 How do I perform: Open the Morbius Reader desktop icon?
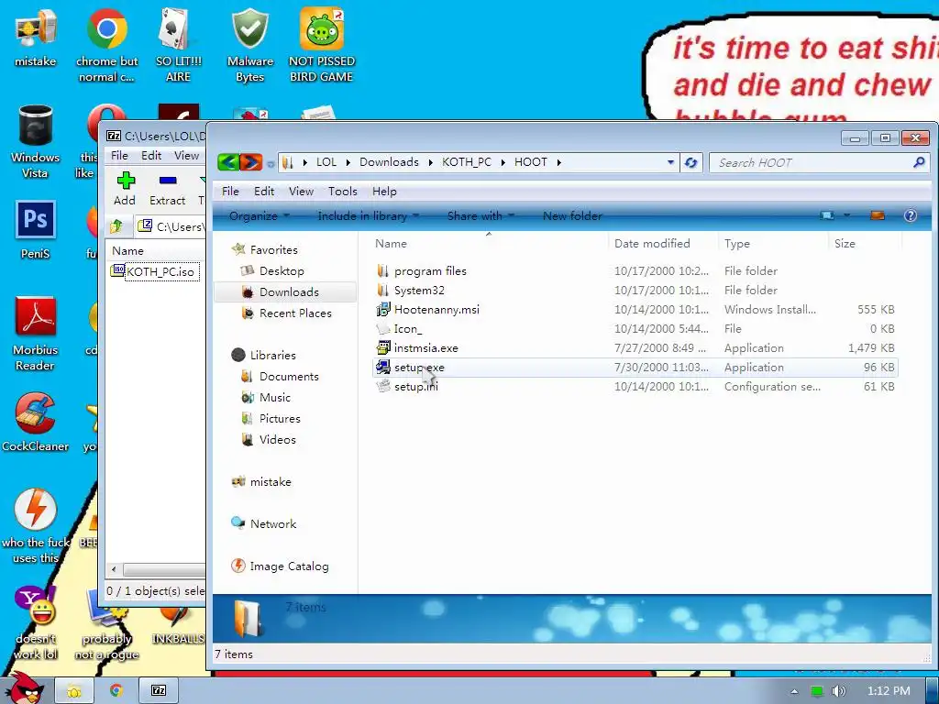point(36,334)
